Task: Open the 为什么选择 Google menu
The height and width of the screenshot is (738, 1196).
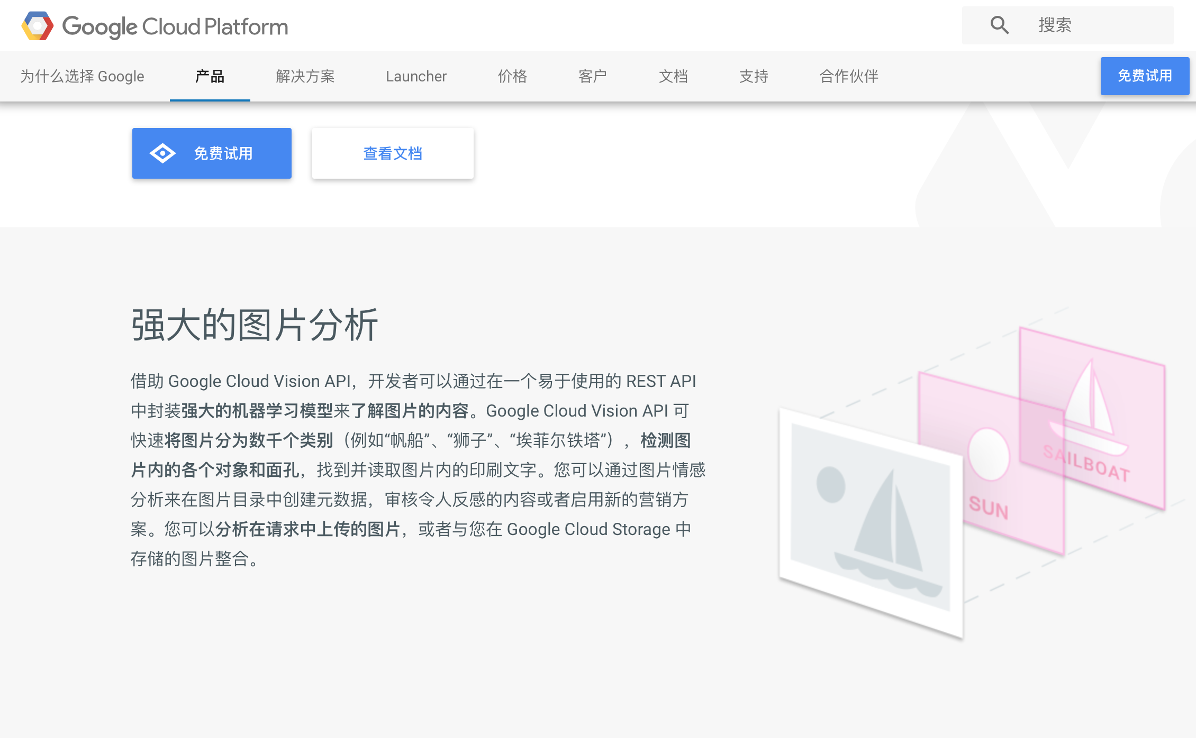Action: coord(82,76)
